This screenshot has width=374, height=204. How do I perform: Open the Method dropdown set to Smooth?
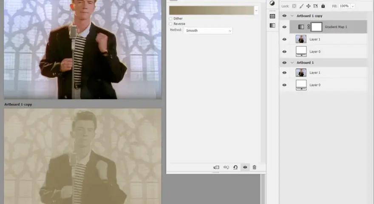[208, 31]
